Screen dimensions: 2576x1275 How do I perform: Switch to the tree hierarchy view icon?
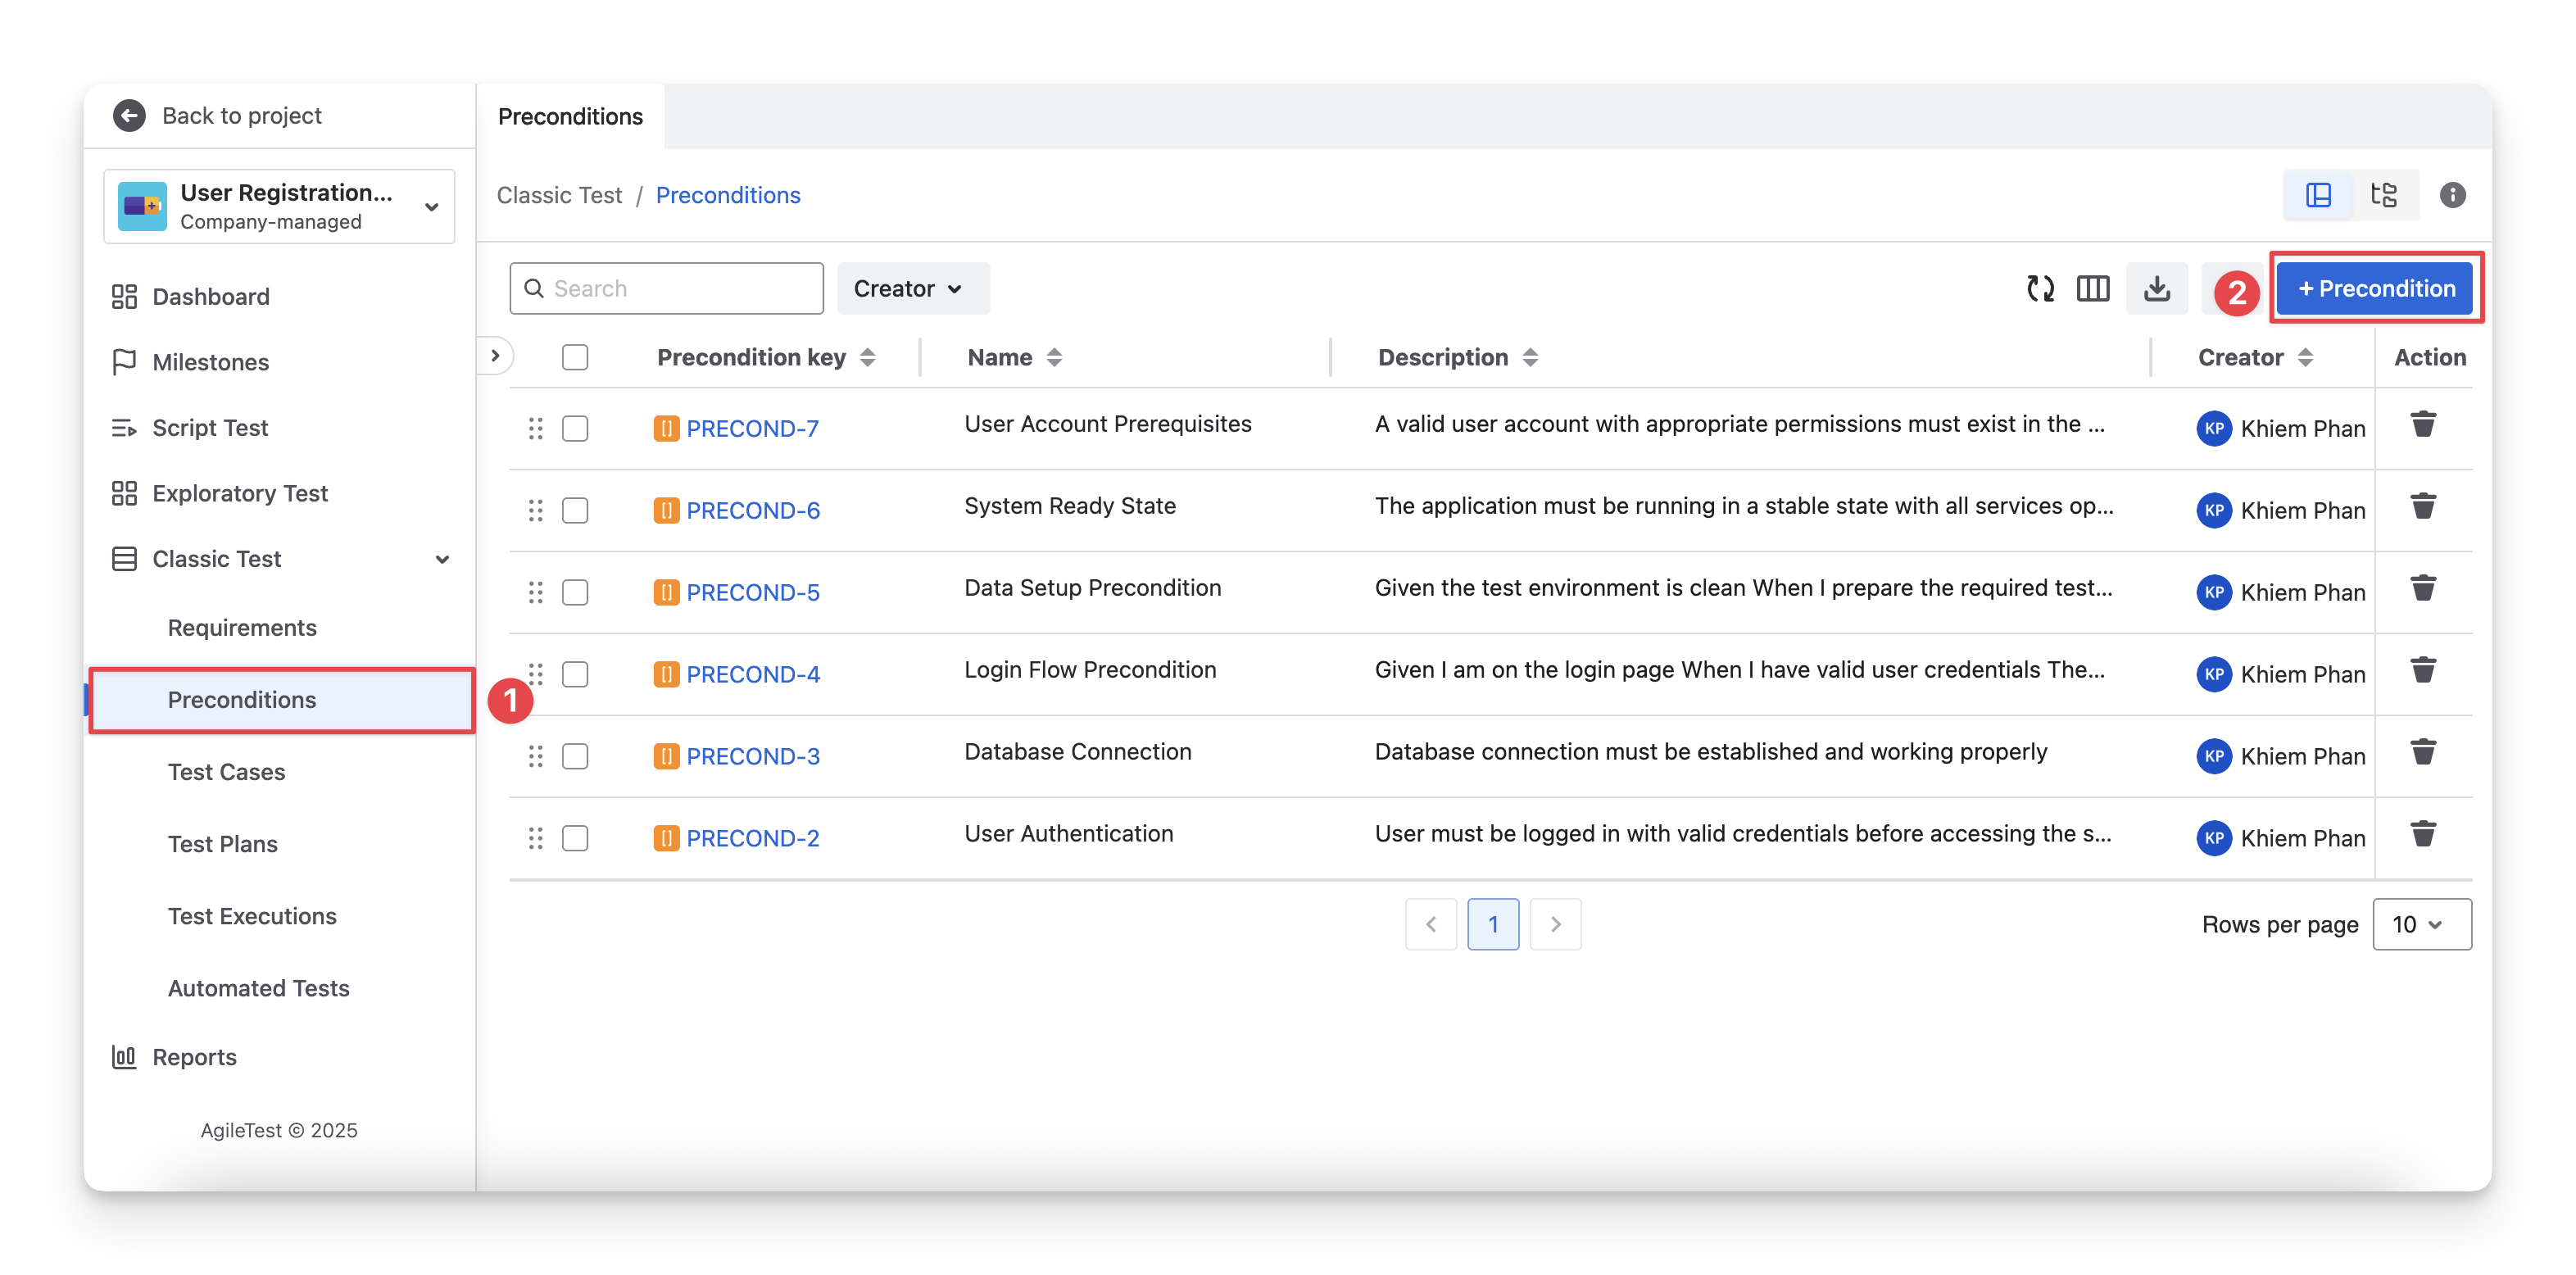[2384, 195]
